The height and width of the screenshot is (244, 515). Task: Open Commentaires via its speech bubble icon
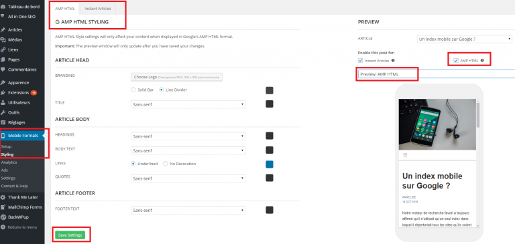[3, 70]
